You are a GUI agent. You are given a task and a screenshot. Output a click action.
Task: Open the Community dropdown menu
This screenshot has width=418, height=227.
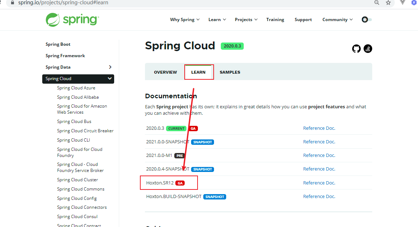coord(337,20)
